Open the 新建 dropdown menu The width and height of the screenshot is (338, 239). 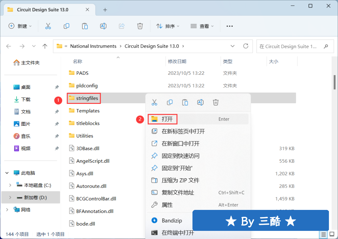[x=20, y=26]
